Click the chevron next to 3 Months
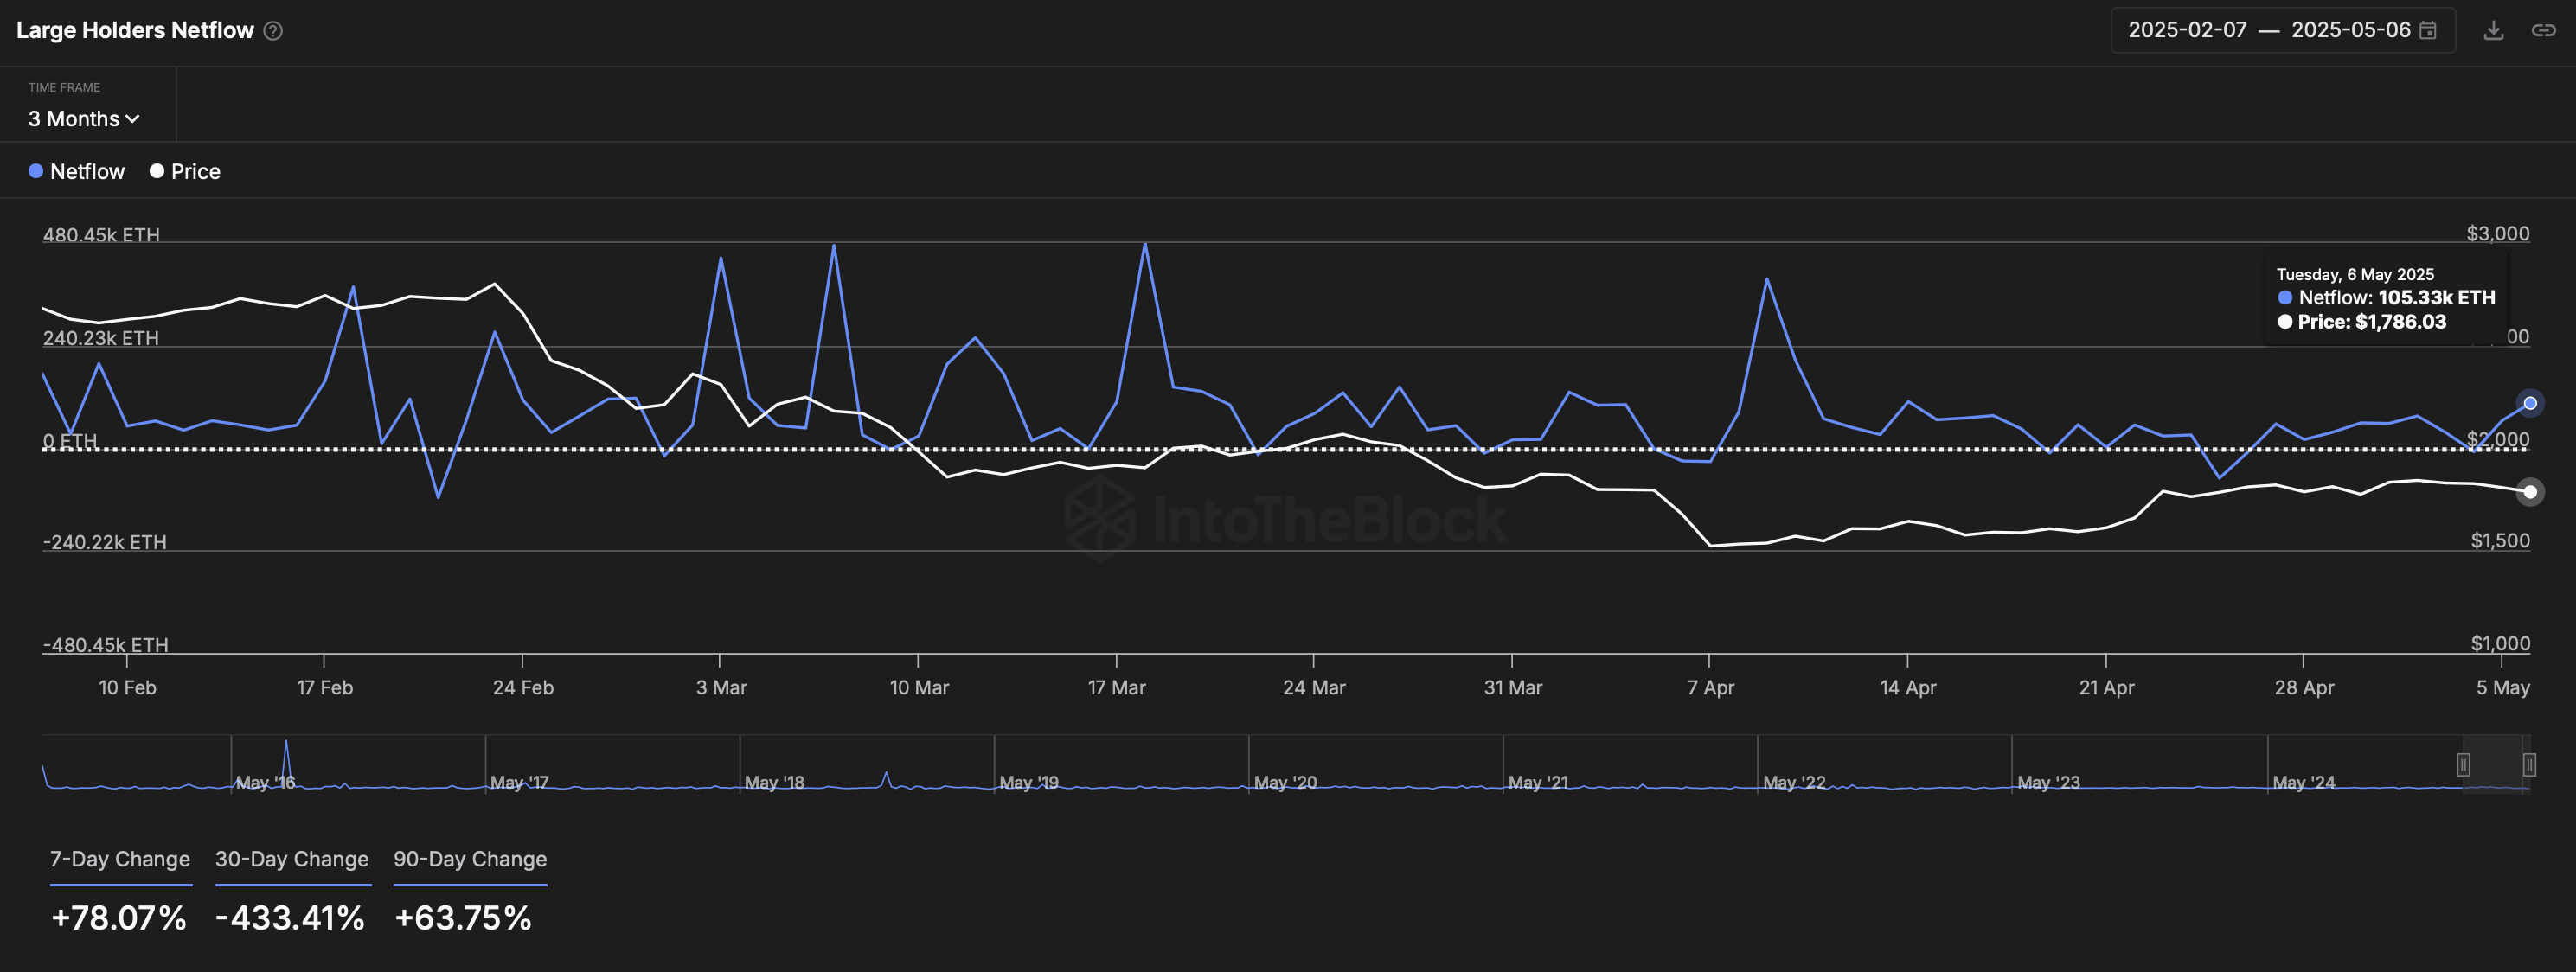This screenshot has height=972, width=2576. pos(133,119)
